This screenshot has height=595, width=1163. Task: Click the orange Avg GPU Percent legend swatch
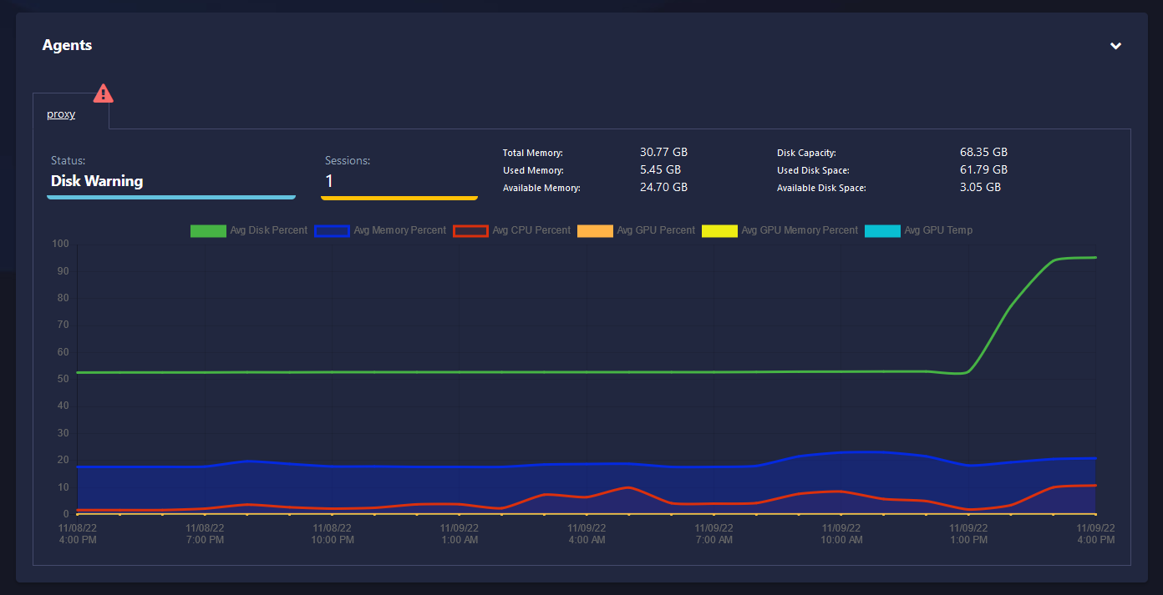[x=595, y=230]
